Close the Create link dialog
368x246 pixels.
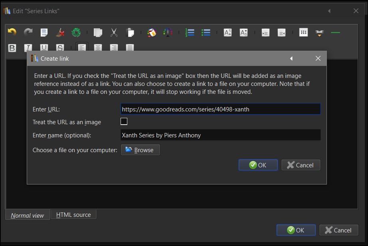click(x=318, y=58)
